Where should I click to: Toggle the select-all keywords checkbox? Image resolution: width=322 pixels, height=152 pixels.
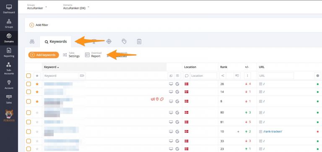click(29, 76)
